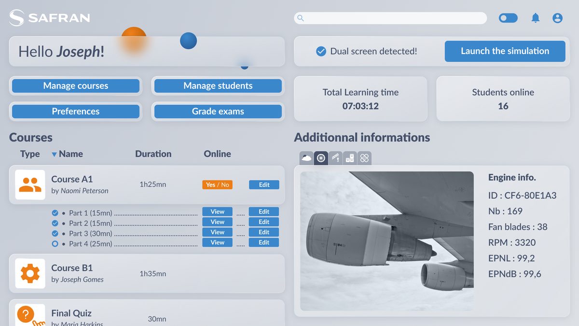Click the Course A1 group type icon
579x326 pixels.
point(30,184)
